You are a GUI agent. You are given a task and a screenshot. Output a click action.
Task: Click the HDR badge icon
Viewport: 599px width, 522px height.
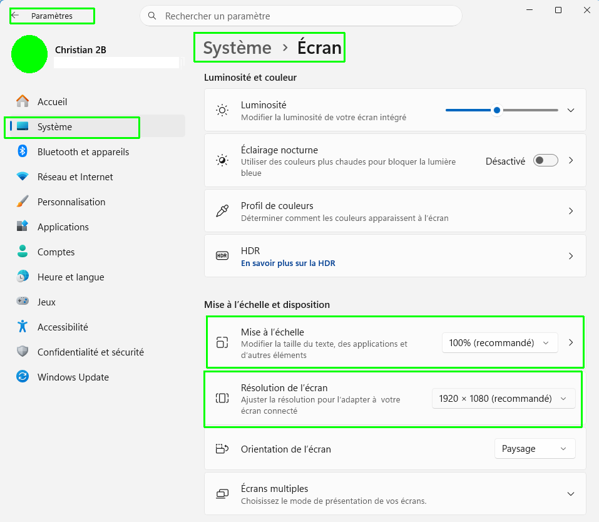(222, 255)
